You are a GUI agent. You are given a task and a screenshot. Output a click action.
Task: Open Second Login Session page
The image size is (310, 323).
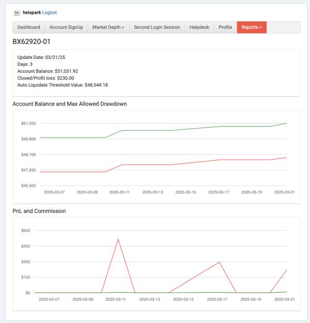click(x=157, y=27)
